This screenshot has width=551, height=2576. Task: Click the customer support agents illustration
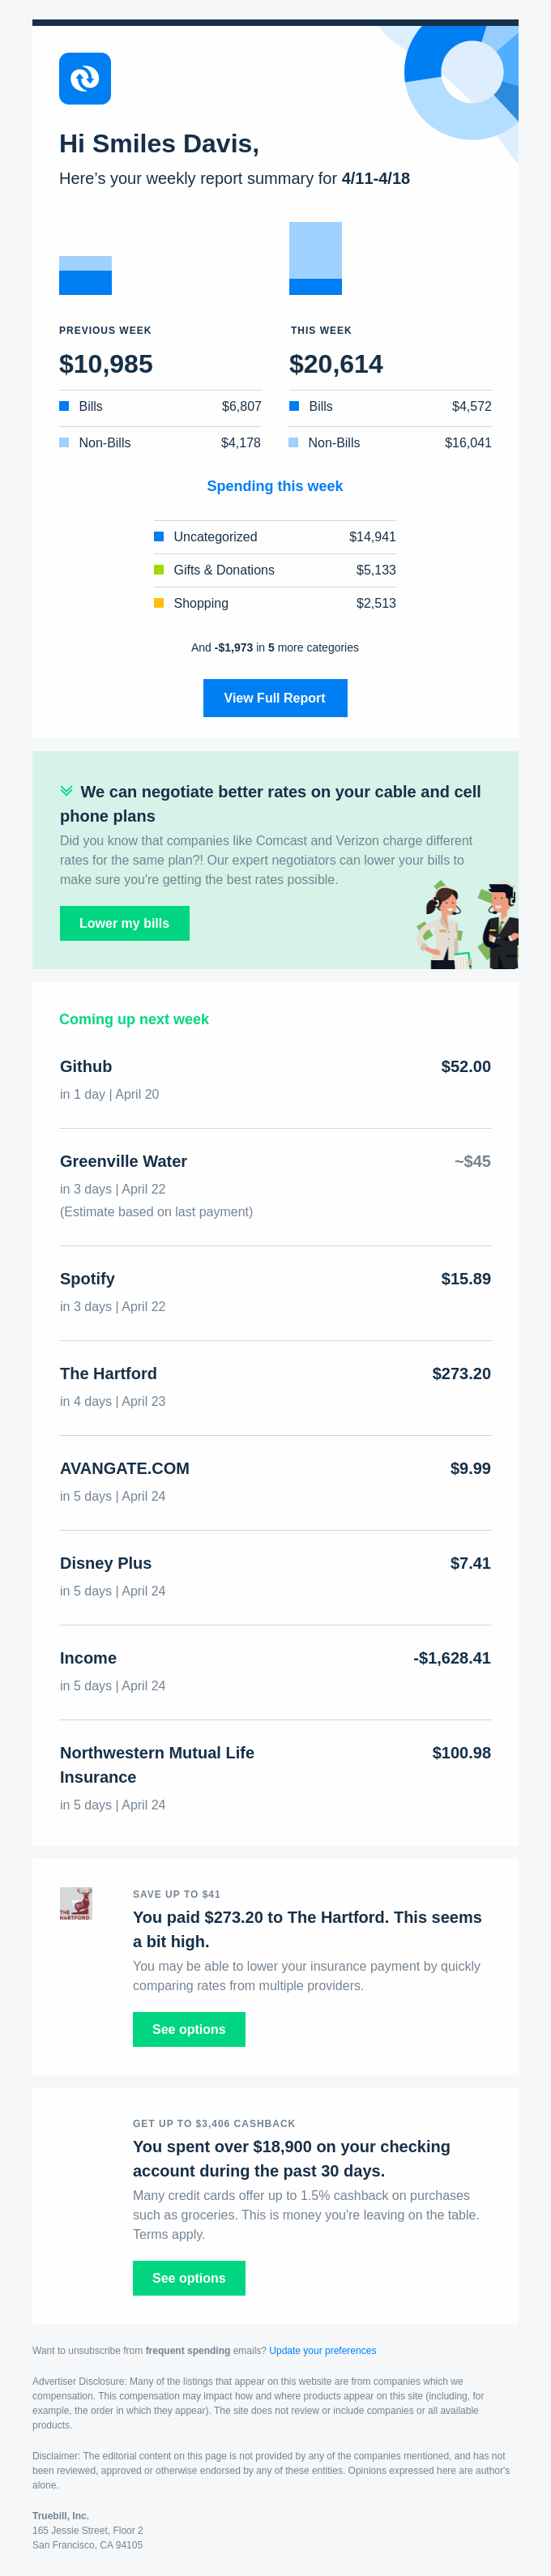point(467,925)
